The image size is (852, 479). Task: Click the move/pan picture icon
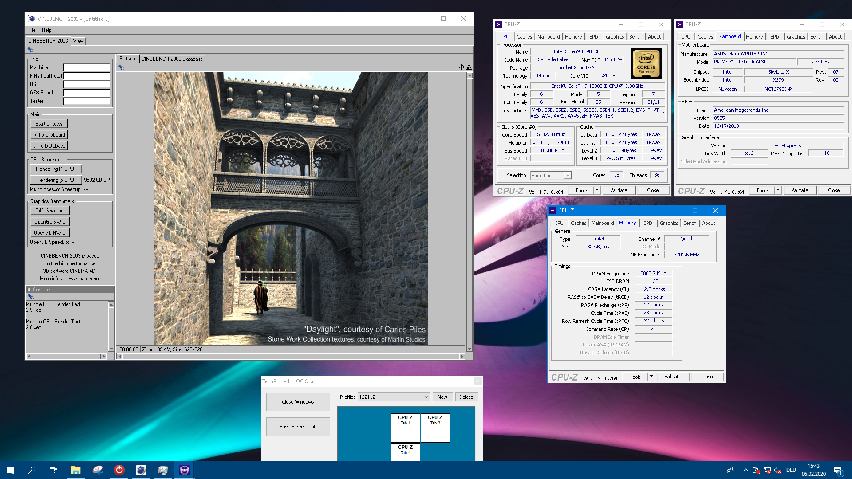pyautogui.click(x=461, y=67)
